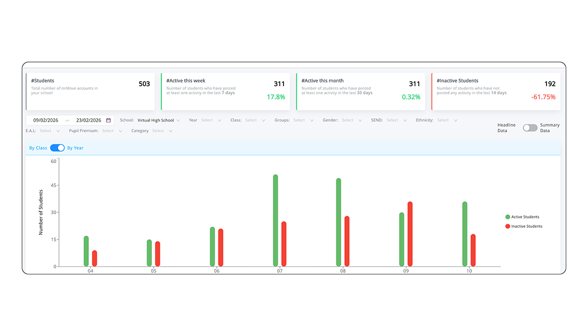Click the red Inactive Students legend dot
The width and height of the screenshot is (588, 336).
click(x=508, y=226)
